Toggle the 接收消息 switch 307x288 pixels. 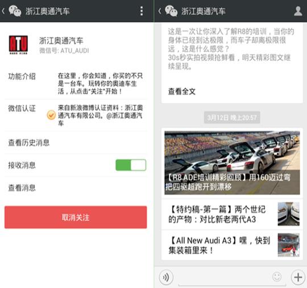pyautogui.click(x=131, y=165)
